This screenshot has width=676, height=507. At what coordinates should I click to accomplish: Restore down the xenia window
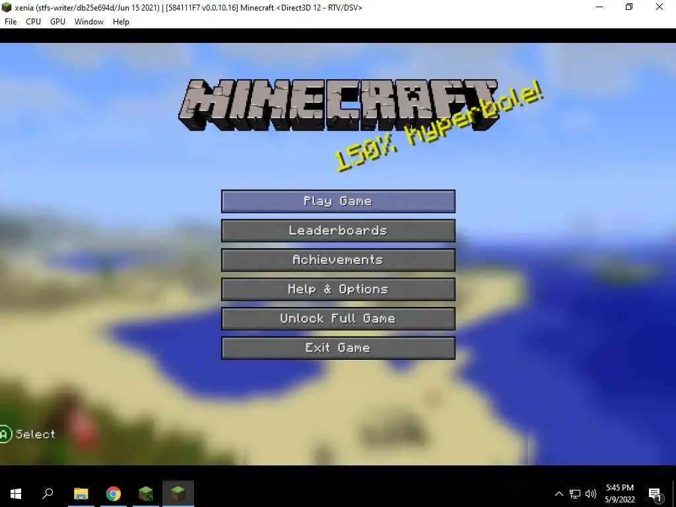(x=629, y=7)
